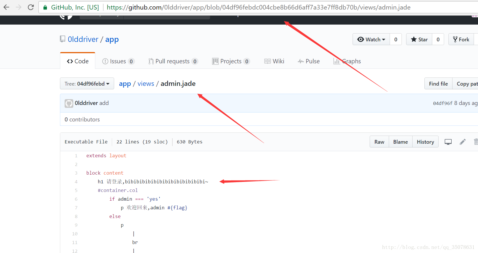Click the 0 contributors text

click(82, 119)
